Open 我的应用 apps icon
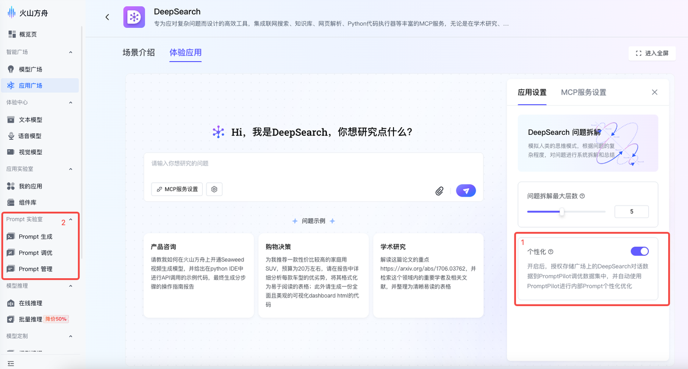Viewport: 688px width, 369px height. click(x=11, y=186)
